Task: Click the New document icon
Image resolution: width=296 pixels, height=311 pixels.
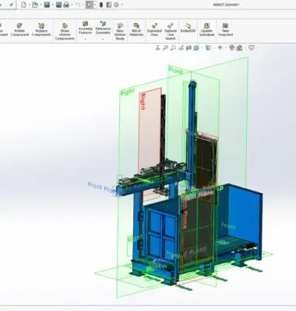Action: coord(23,5)
